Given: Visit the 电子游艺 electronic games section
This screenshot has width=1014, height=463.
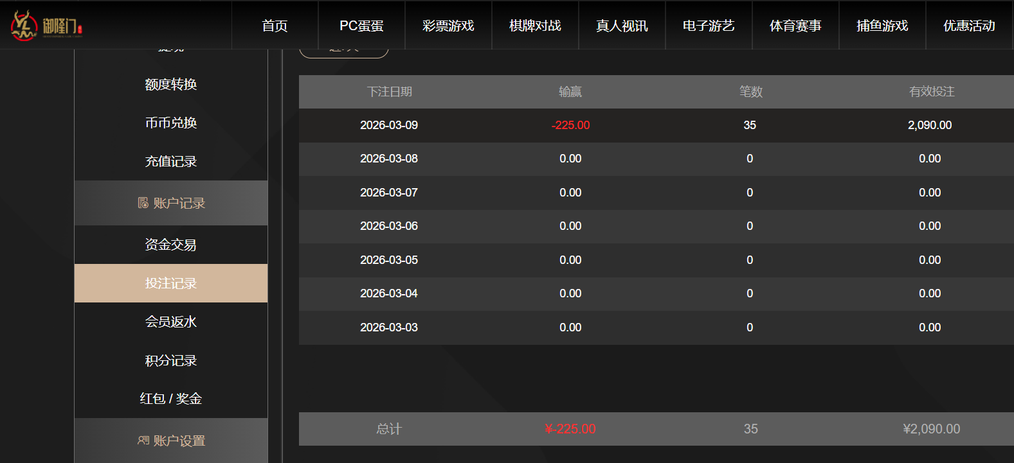Looking at the screenshot, I should click(x=709, y=25).
